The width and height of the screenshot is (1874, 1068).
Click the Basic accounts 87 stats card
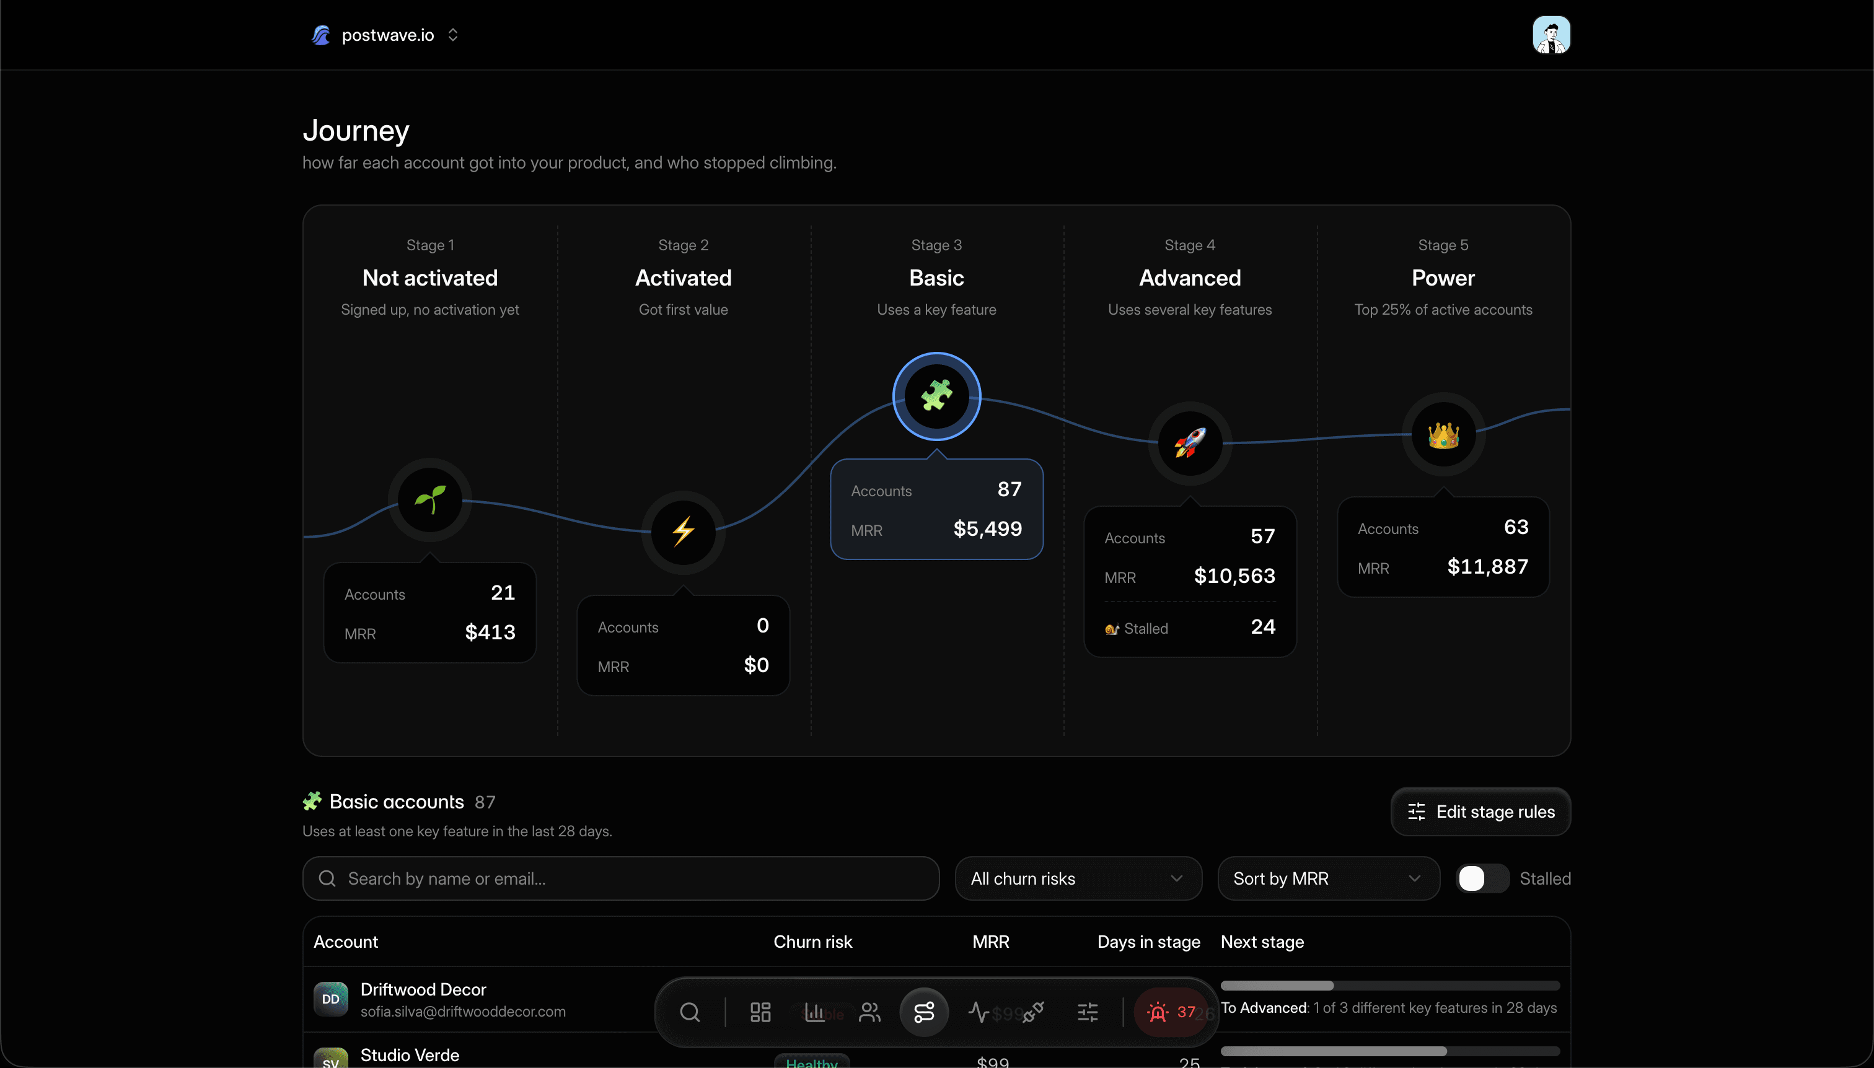coord(936,509)
